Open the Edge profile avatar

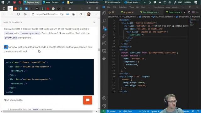click(x=89, y=14)
